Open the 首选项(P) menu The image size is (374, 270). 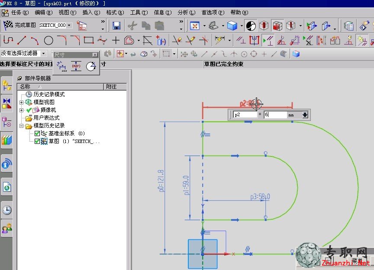[x=213, y=13]
